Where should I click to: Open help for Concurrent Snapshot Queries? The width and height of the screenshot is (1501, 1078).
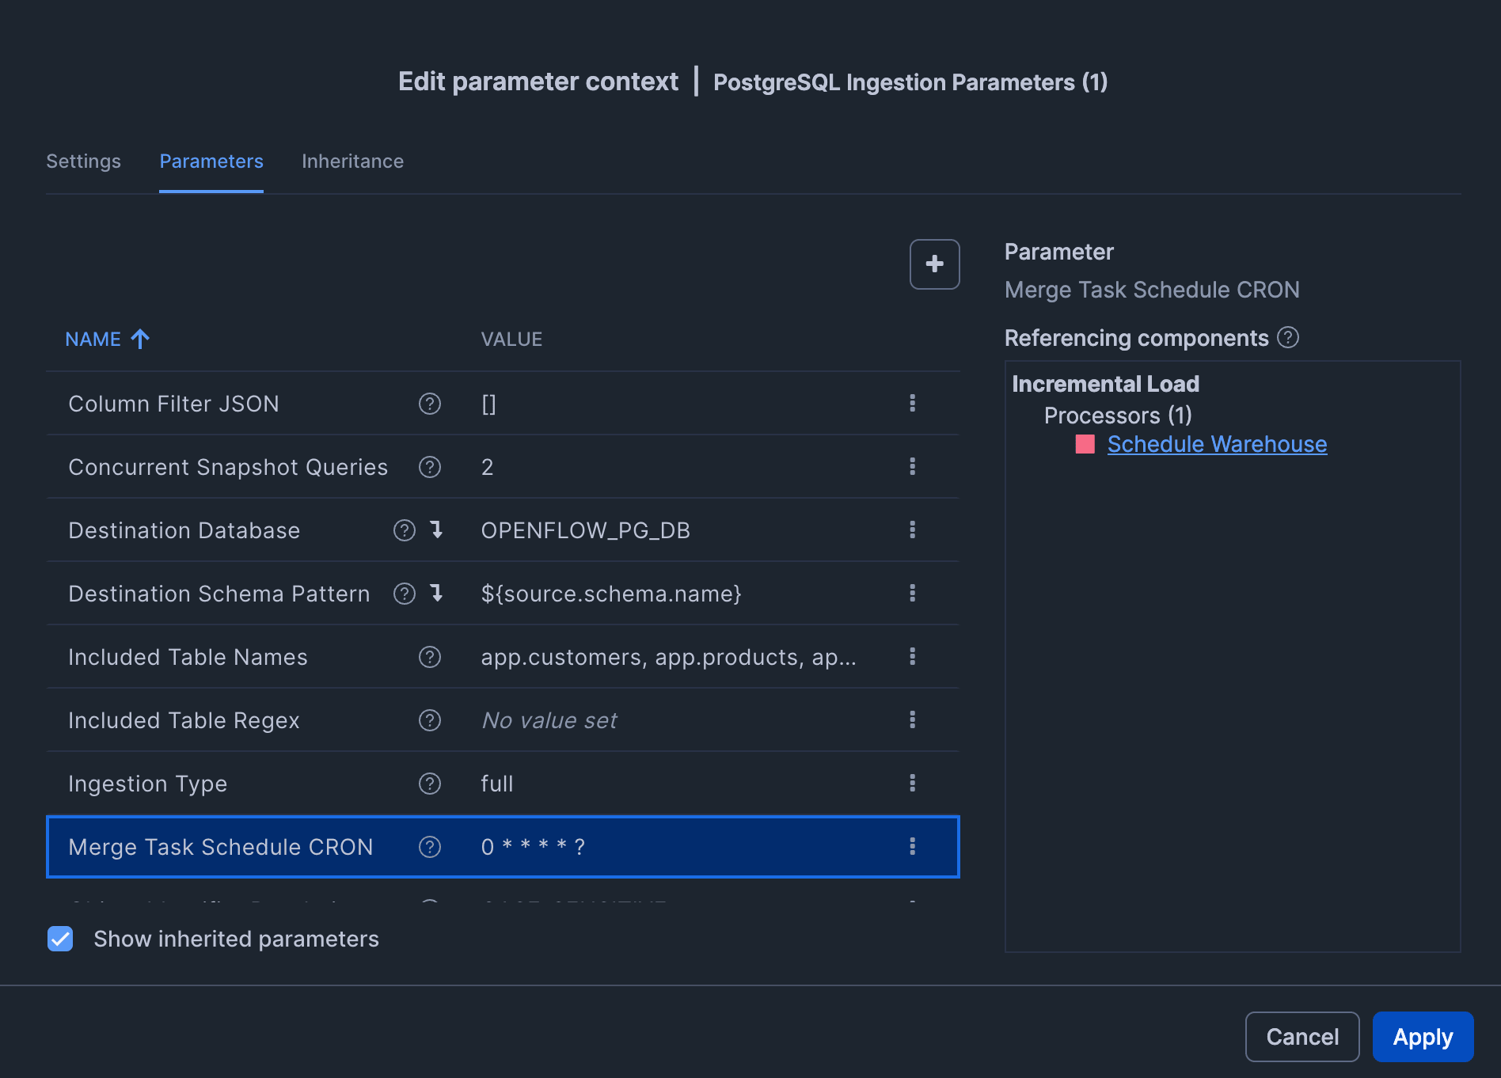430,467
